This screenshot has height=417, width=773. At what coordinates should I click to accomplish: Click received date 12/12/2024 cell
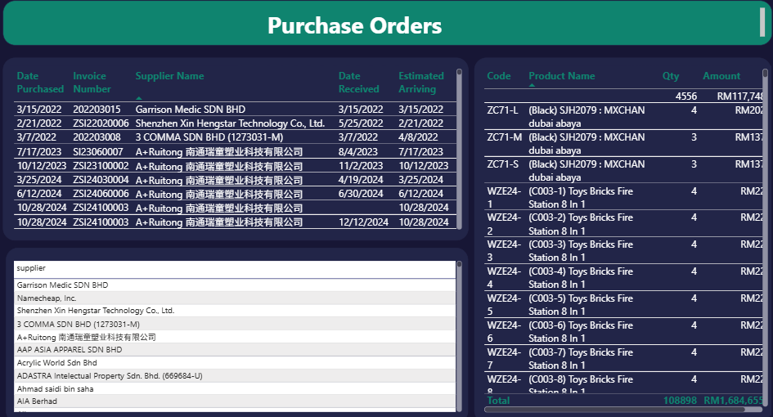coord(363,222)
